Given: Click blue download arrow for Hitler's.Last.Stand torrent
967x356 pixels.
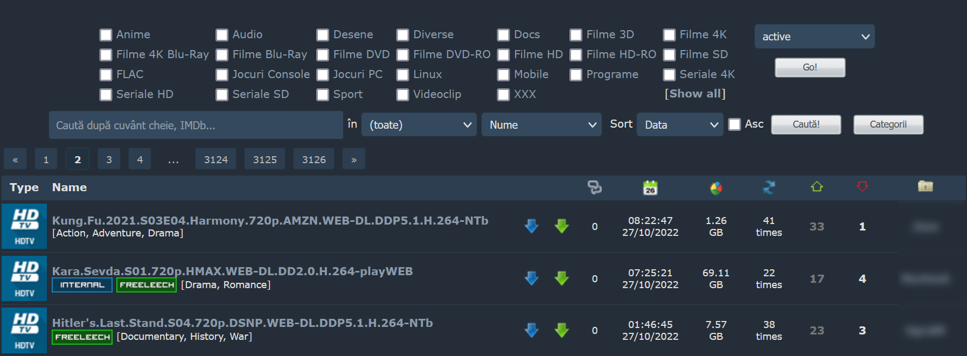Looking at the screenshot, I should pyautogui.click(x=532, y=330).
